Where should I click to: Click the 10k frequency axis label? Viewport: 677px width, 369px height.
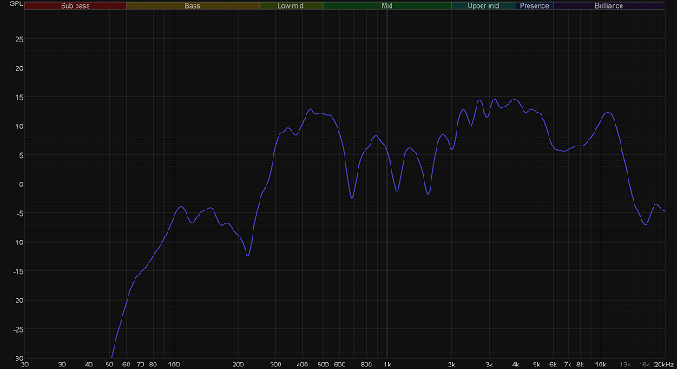click(x=601, y=365)
